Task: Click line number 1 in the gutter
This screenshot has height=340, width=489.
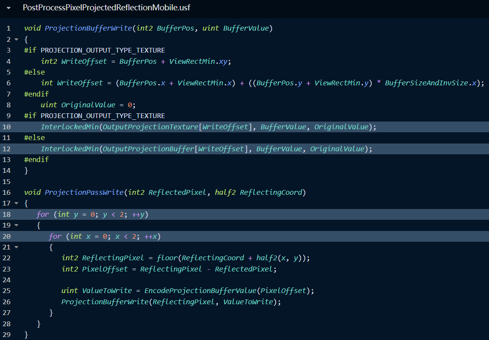Action: (8, 28)
